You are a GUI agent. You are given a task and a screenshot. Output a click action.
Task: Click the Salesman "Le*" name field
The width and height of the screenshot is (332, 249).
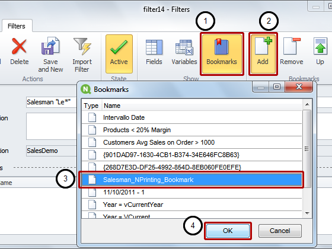click(x=51, y=102)
